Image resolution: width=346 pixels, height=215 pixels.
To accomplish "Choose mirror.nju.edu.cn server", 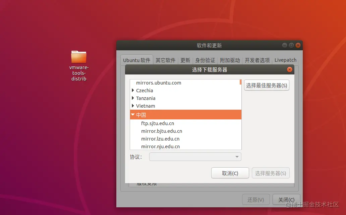I will click(x=160, y=147).
